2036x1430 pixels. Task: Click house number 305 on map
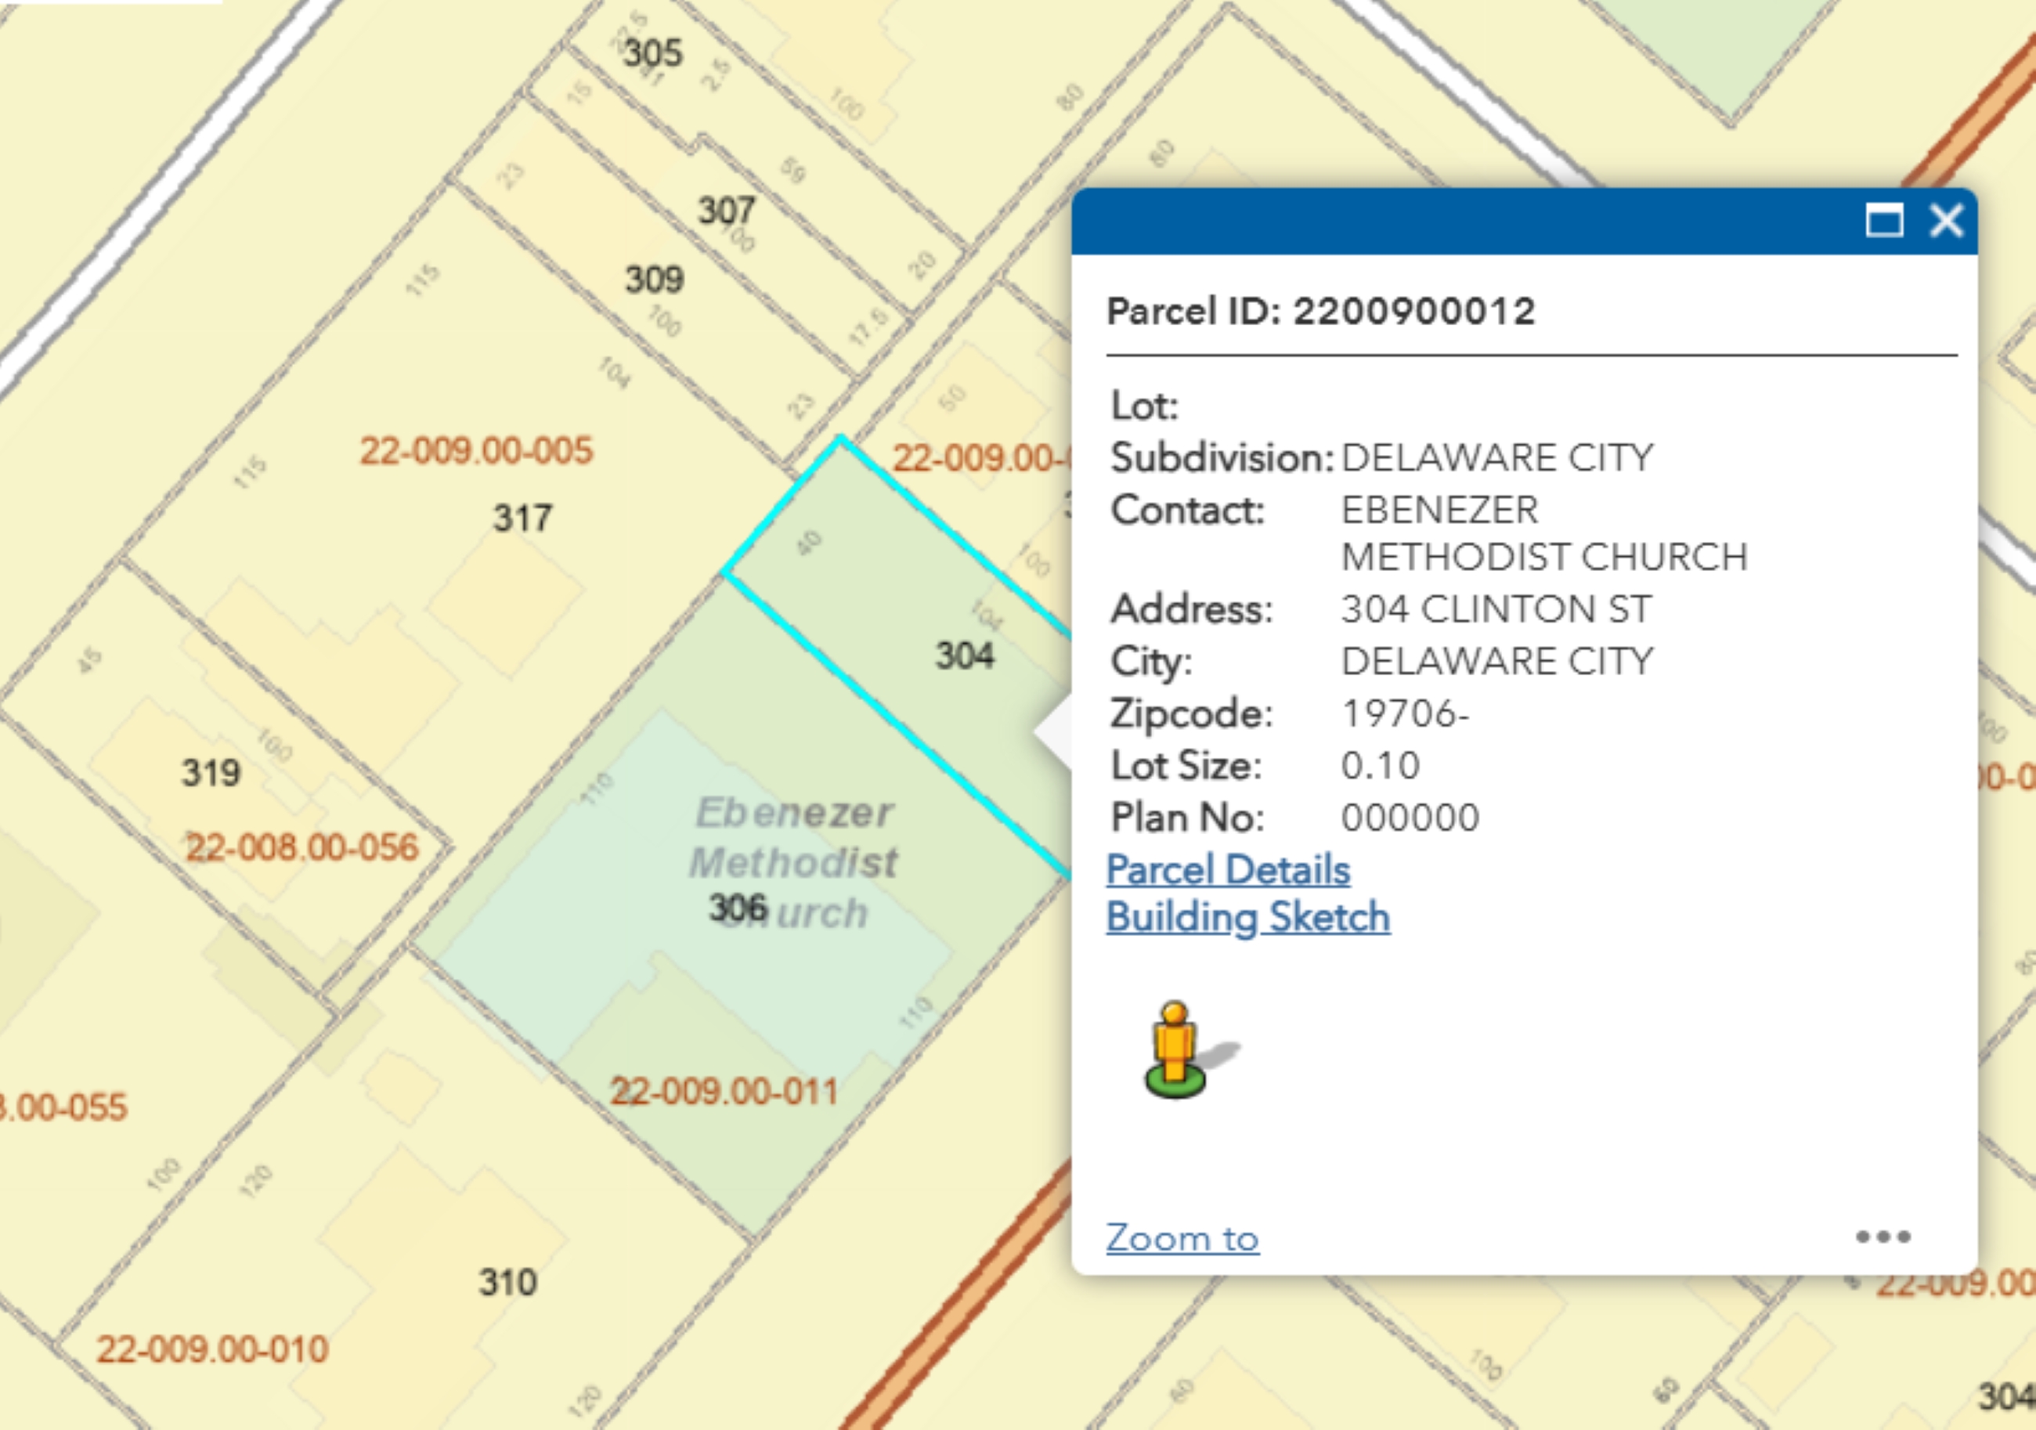(x=652, y=52)
